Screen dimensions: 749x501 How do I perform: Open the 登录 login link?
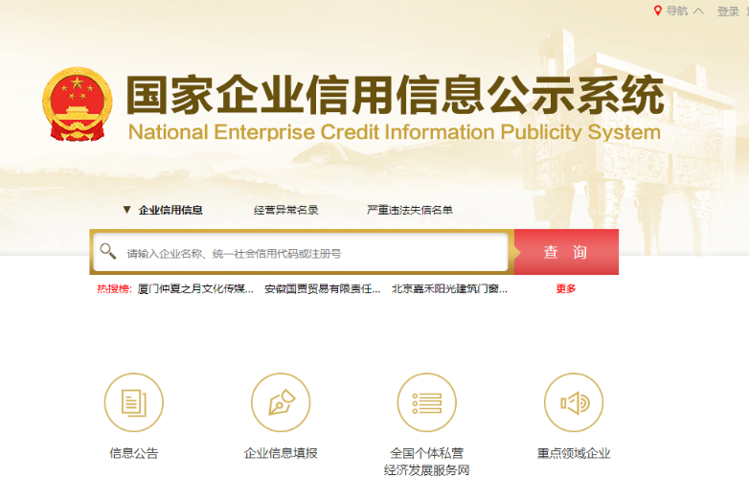(x=728, y=11)
